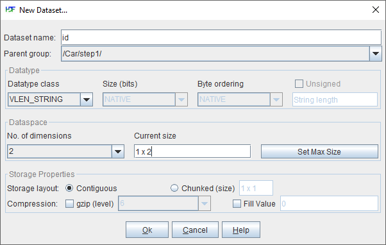Click the Storage layout label
This screenshot has height=245, width=386.
(x=33, y=189)
